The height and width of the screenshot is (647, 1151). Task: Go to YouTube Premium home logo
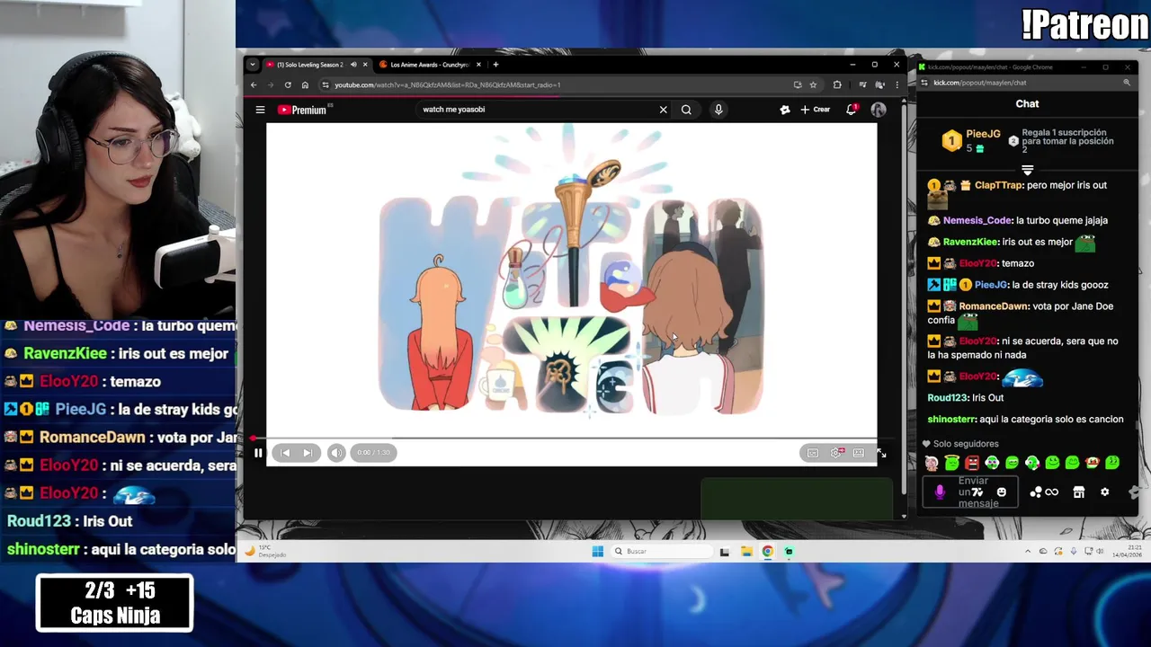(303, 110)
